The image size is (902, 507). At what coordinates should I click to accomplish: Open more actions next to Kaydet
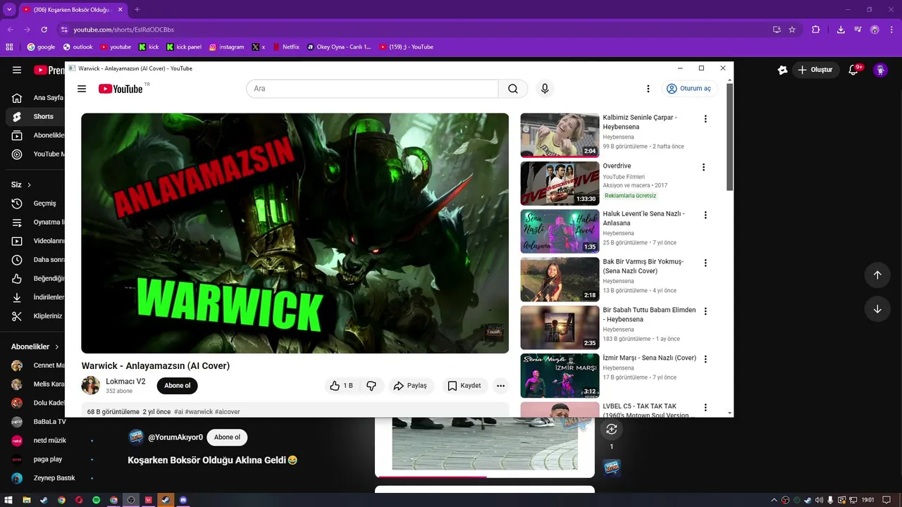click(x=500, y=386)
